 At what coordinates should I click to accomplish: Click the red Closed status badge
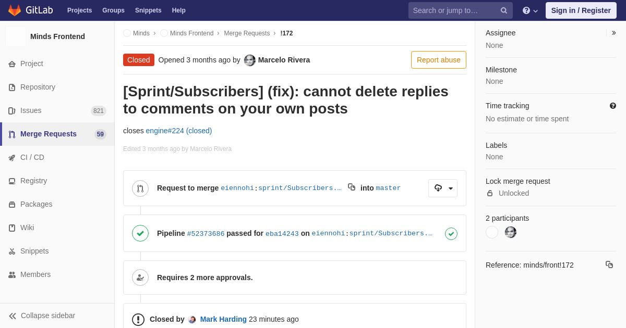pos(139,60)
